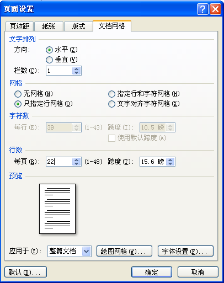This screenshot has width=224, height=283.
Task: Select 文字对齐字符网格 radio option
Action: 111,104
